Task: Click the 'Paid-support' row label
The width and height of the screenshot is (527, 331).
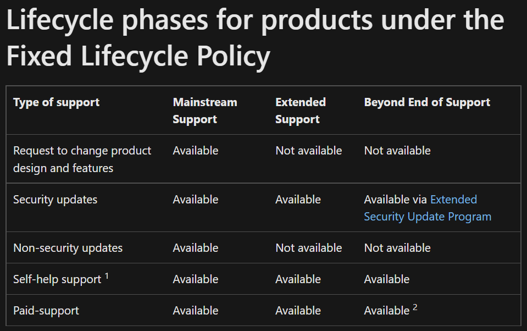Action: [46, 311]
